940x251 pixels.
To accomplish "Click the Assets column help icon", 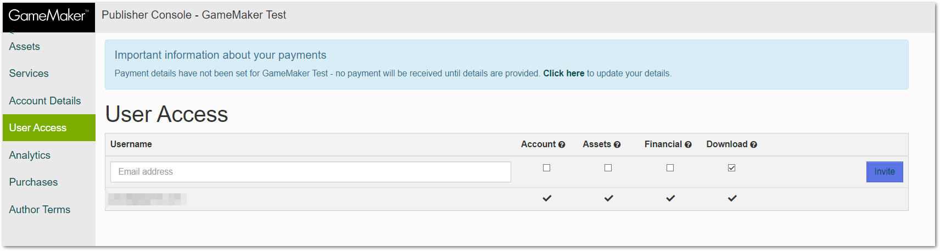I will [x=617, y=144].
